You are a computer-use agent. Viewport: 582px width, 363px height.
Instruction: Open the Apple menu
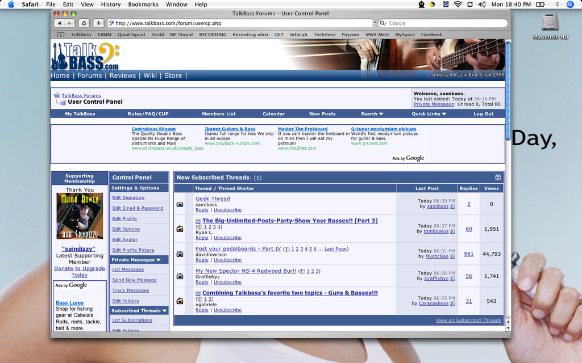(x=11, y=5)
